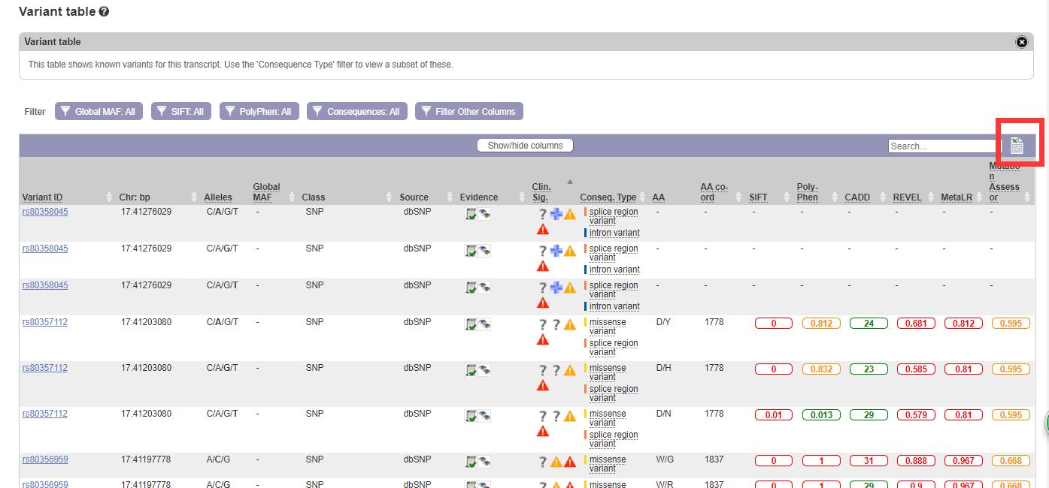Click splice region variant term in D/N row
Image resolution: width=1049 pixels, height=488 pixels.
(x=614, y=439)
